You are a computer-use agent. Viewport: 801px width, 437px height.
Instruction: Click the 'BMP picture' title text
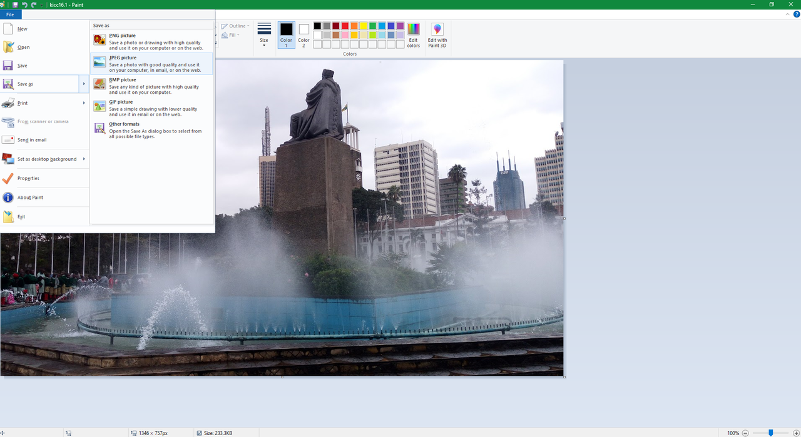(122, 80)
